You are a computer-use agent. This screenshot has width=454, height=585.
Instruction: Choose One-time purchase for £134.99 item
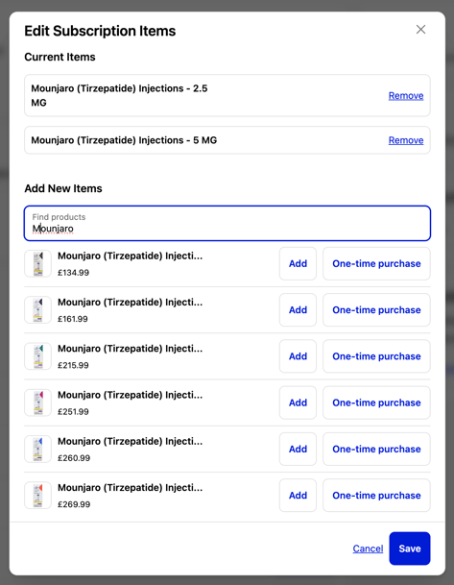click(376, 263)
